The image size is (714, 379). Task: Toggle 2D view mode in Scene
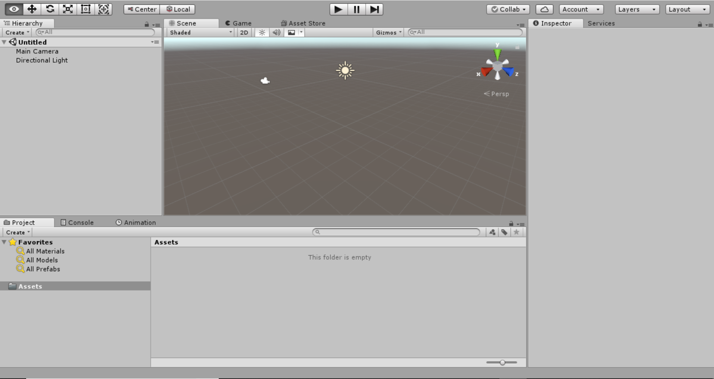(x=244, y=32)
